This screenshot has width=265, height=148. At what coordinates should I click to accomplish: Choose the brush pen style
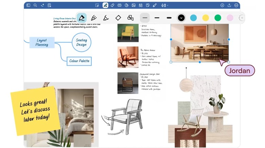pyautogui.click(x=94, y=18)
